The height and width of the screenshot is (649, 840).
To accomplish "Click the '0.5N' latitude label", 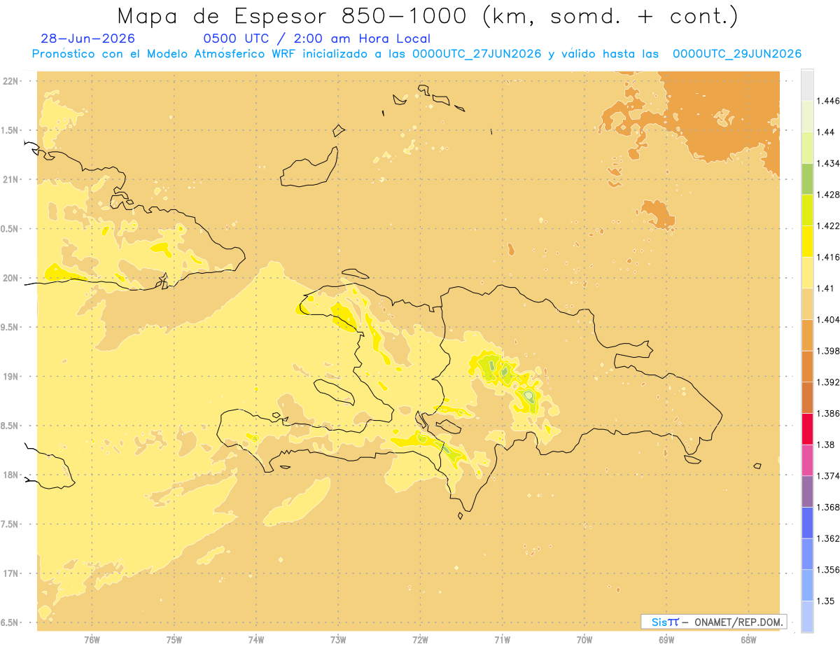I will pyautogui.click(x=10, y=229).
